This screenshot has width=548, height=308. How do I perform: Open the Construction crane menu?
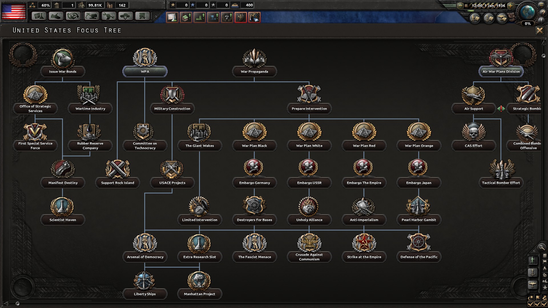pyautogui.click(x=91, y=16)
